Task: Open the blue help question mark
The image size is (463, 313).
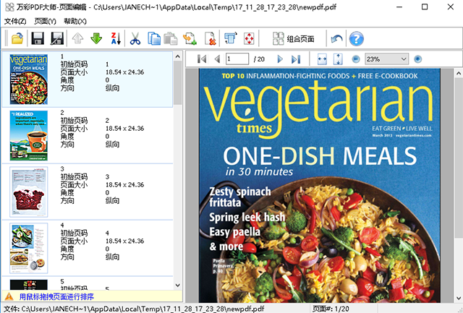Action: pyautogui.click(x=356, y=38)
